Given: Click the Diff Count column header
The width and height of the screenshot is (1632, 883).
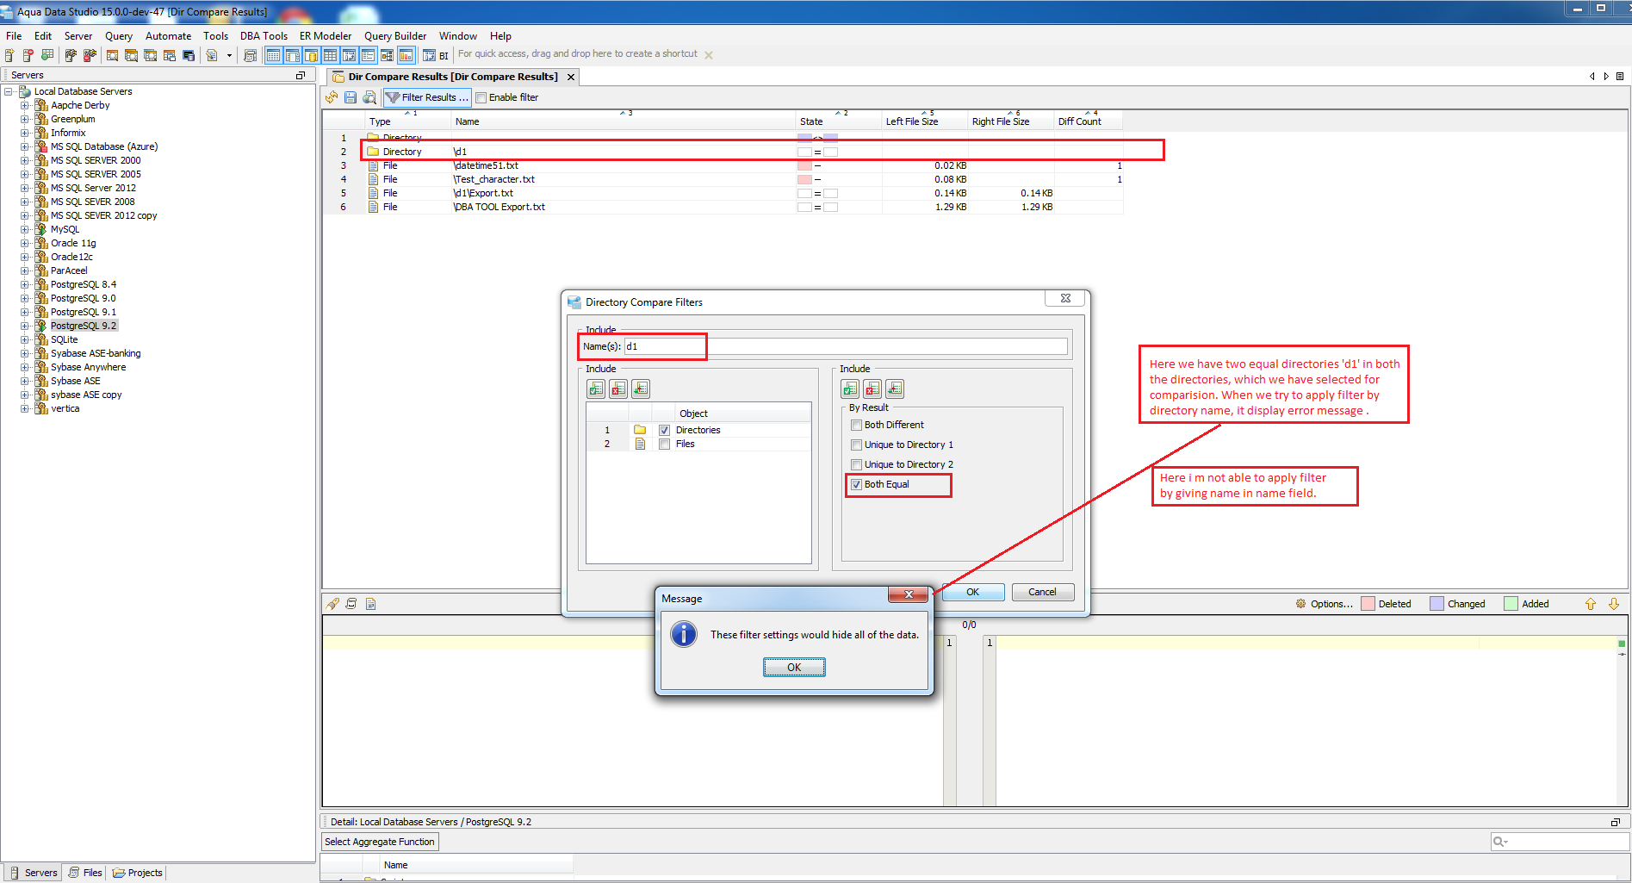Looking at the screenshot, I should (1088, 121).
